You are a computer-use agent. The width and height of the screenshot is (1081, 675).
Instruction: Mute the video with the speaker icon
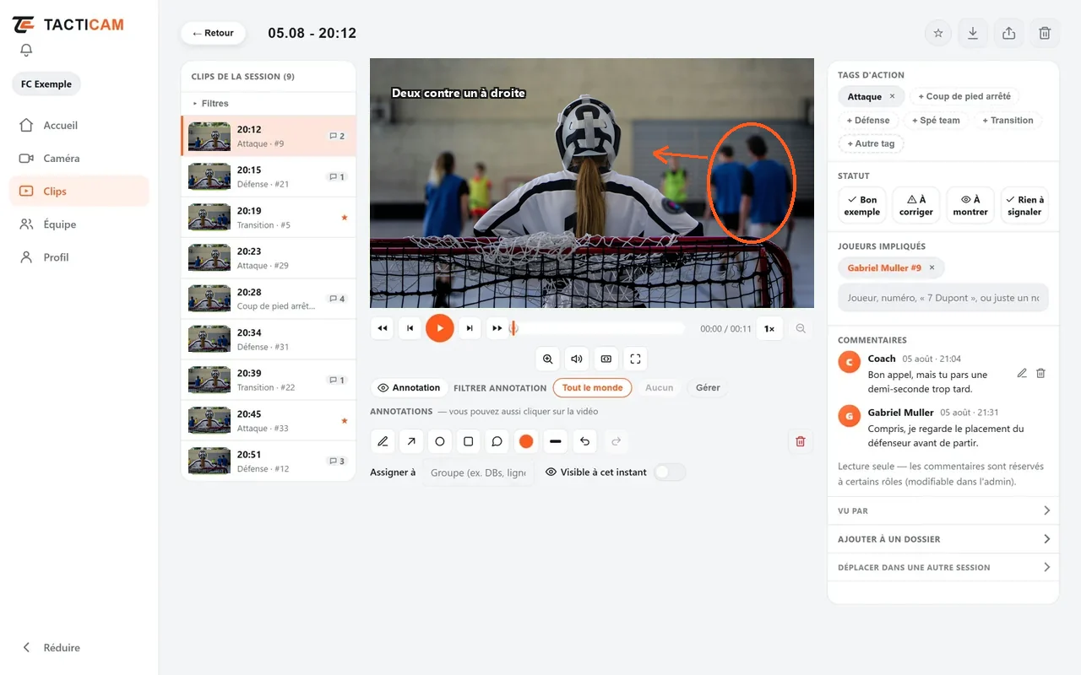coord(577,359)
